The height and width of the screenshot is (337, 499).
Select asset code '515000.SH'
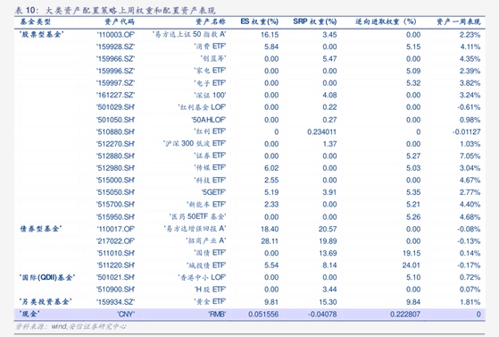115,181
